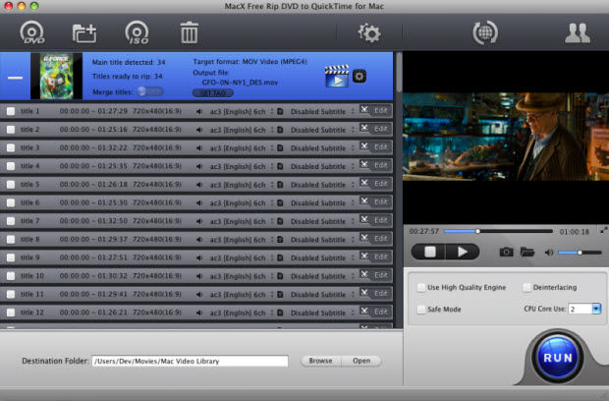Open subtitle selector for title 4
Viewport: 609px width, 401px height.
point(321,166)
